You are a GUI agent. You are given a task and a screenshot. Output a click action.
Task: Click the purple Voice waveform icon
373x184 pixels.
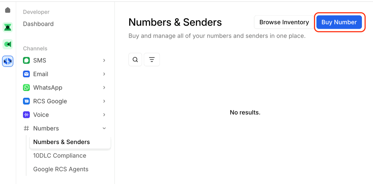coord(26,115)
